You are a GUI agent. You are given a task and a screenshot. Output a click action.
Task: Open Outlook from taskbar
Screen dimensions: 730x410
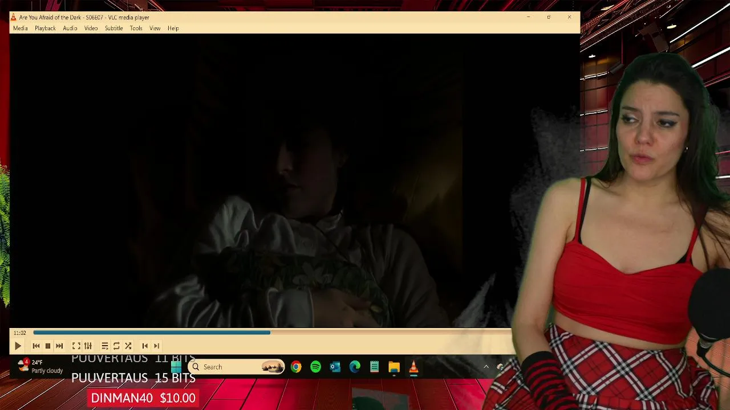click(335, 367)
